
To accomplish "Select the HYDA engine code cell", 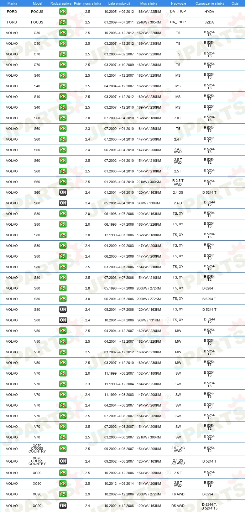I will pyautogui.click(x=209, y=12).
